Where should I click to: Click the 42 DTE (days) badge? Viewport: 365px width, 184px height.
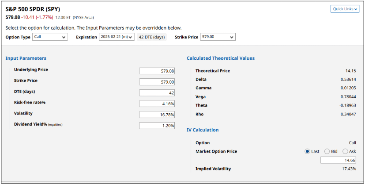(x=152, y=37)
